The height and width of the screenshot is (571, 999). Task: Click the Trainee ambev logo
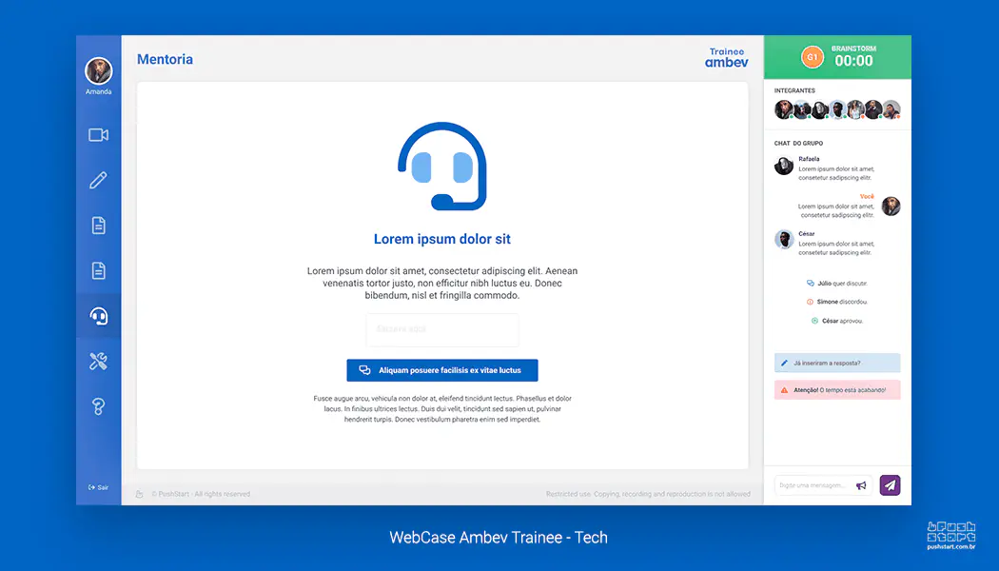(726, 57)
